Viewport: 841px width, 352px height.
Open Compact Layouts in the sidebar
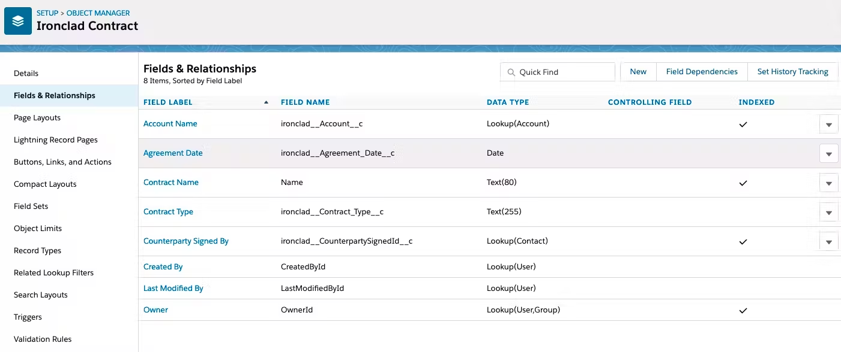coord(45,184)
